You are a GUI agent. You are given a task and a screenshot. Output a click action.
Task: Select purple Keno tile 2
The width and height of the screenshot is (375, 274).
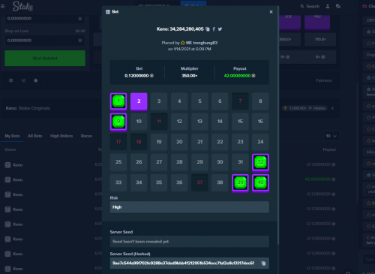click(139, 101)
